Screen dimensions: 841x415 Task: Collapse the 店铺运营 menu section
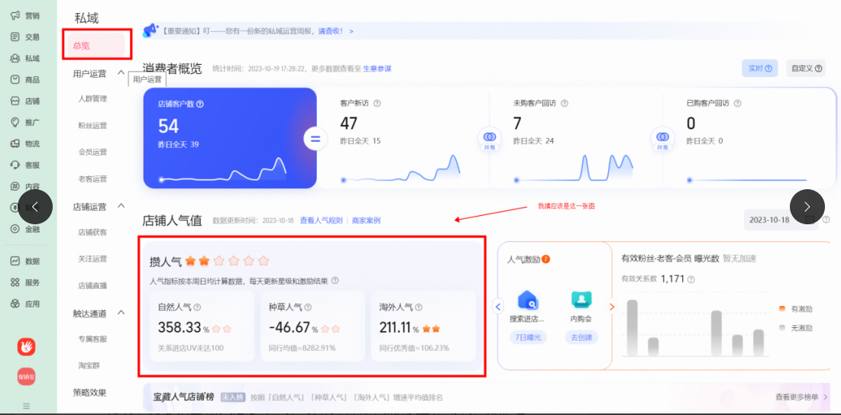121,206
